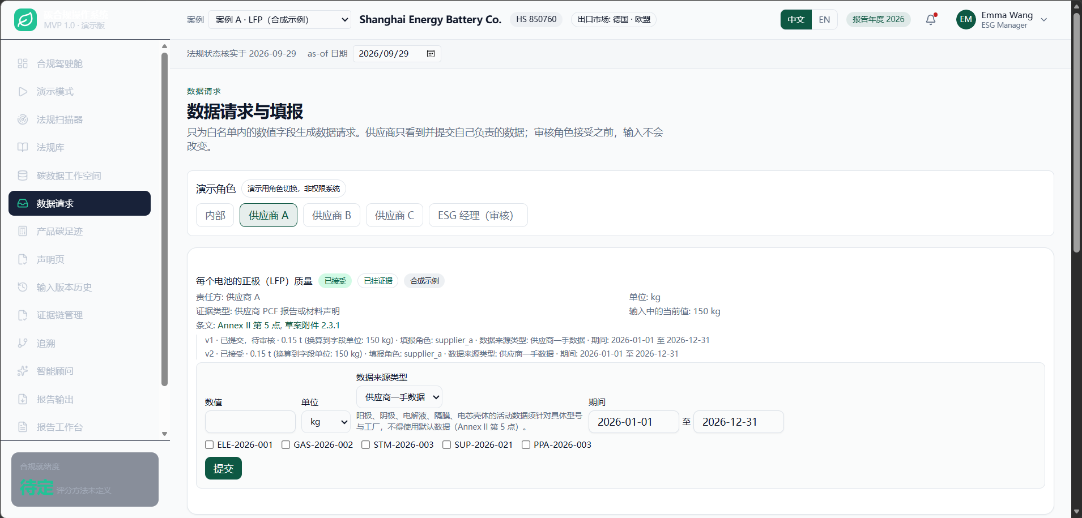The height and width of the screenshot is (518, 1082).
Task: Click the 已接受 status badge
Action: click(335, 281)
